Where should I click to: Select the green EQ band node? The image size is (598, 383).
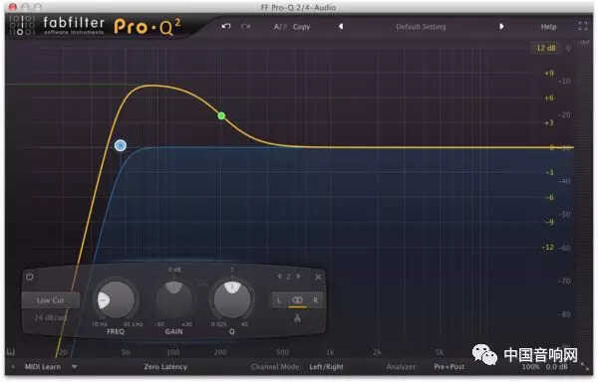click(x=221, y=115)
